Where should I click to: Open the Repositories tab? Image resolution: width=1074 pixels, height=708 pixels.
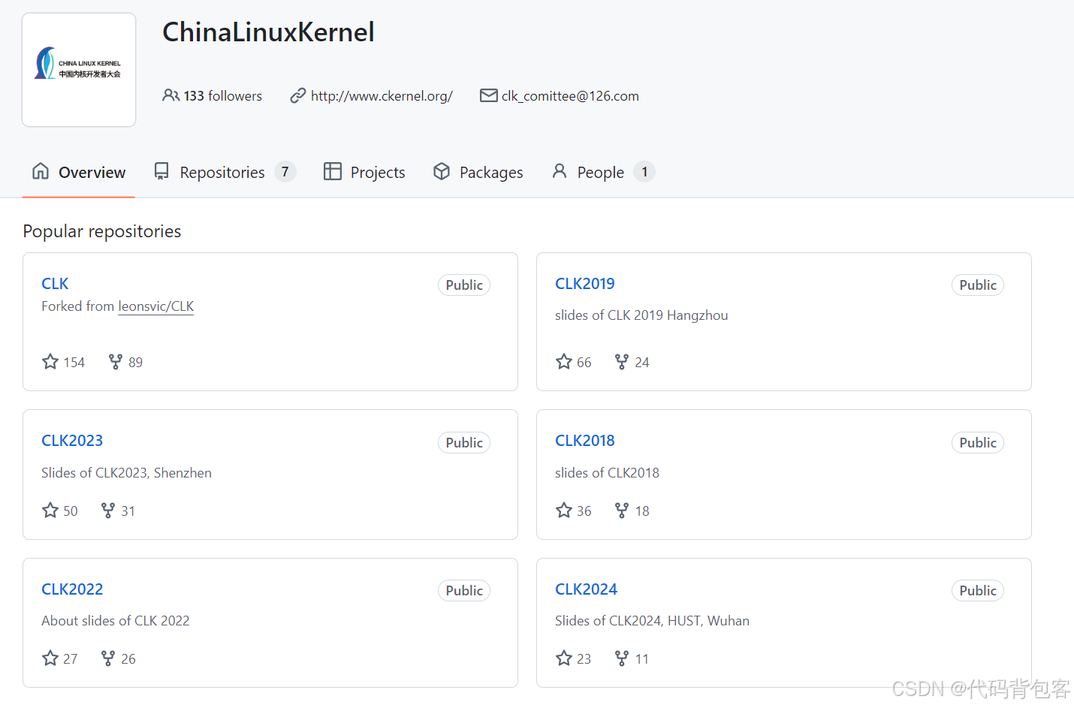point(225,173)
